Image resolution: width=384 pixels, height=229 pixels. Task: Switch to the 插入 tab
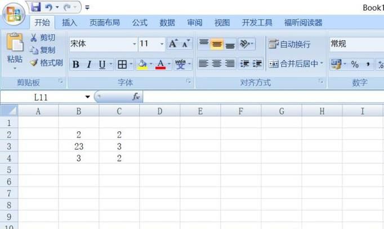[x=70, y=22]
